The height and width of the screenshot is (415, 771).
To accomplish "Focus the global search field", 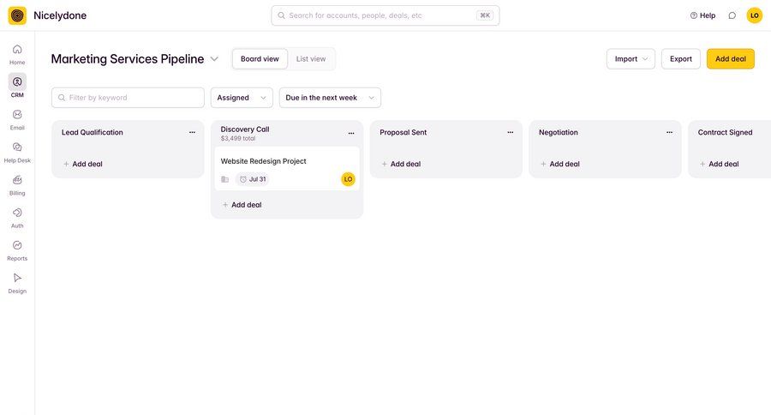I will click(385, 15).
